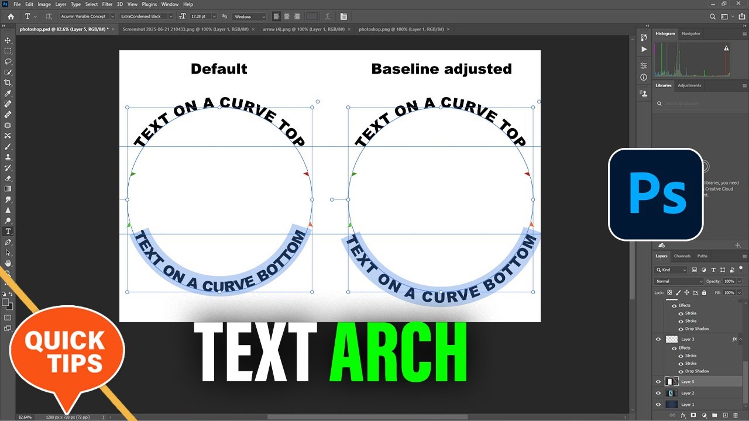Screen dimensions: 749x421
Task: Select the Horizontal Type tool in toolbox
Action: [x=8, y=232]
